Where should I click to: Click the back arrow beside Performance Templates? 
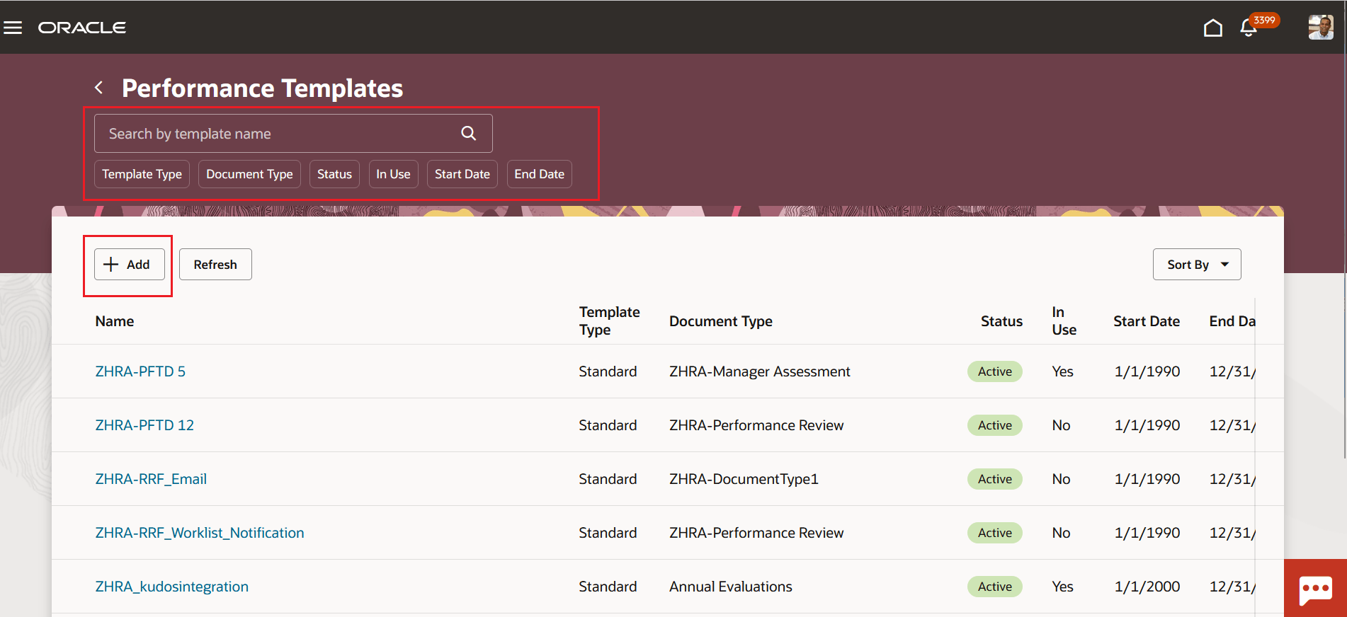(99, 88)
